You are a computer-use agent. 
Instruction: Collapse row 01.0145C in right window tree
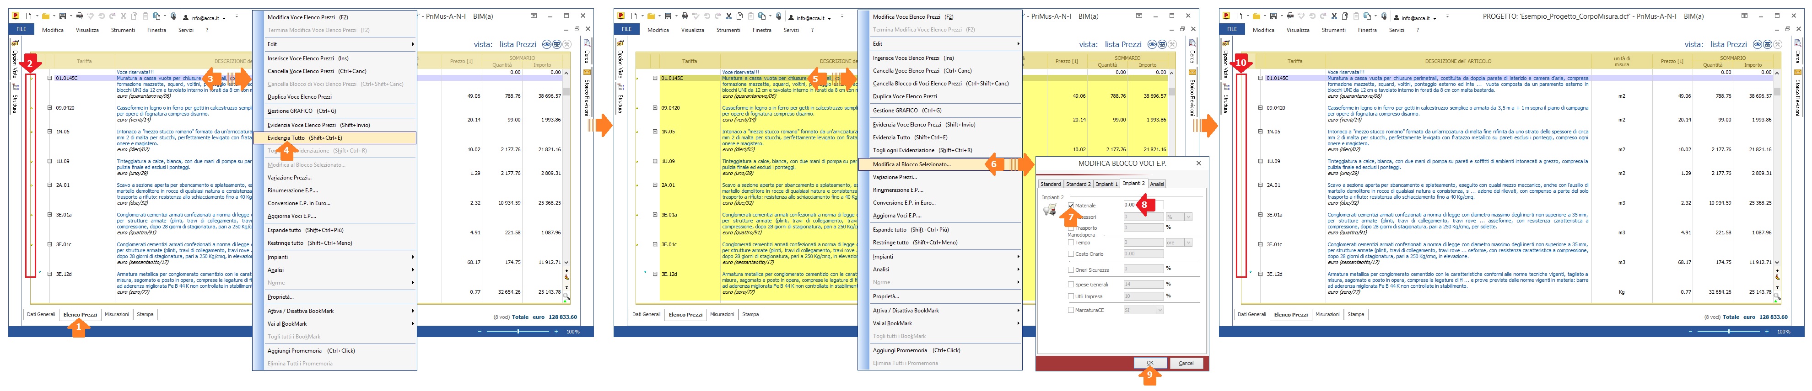coord(1260,78)
